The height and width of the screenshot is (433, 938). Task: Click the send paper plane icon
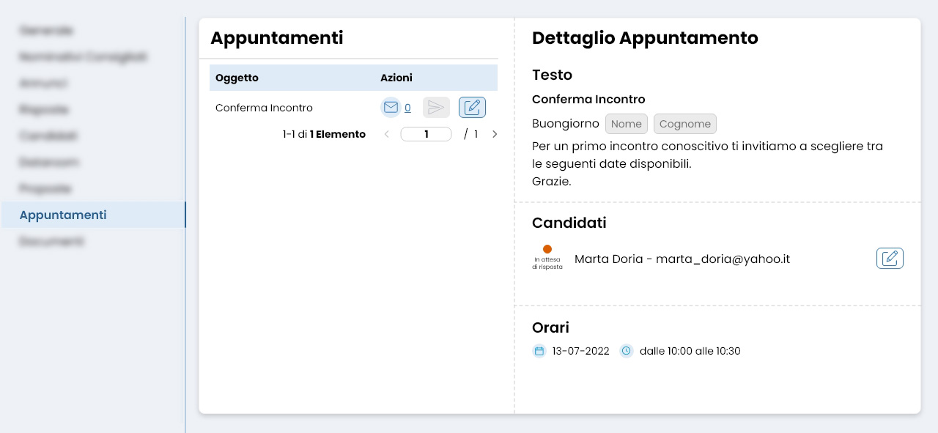(x=436, y=107)
